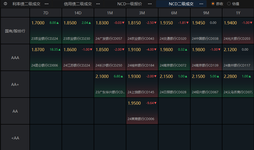The image size is (254, 150).
Task: Open more options beside NCD二级成交
Action: click(x=201, y=4)
